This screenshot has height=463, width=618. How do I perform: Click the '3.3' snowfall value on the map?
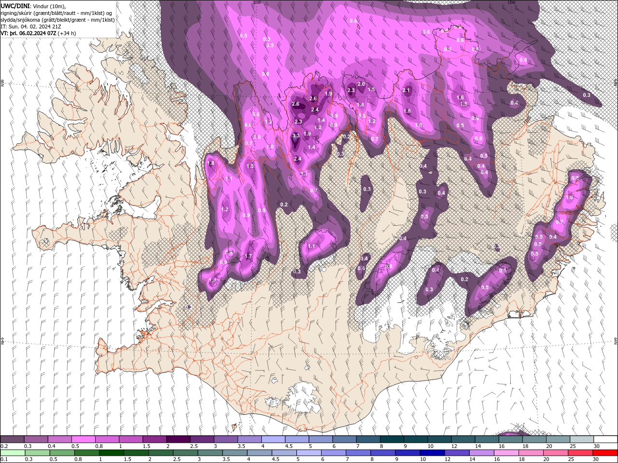point(296,136)
